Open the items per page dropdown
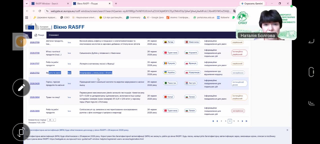This screenshot has height=144, width=320. point(52,120)
